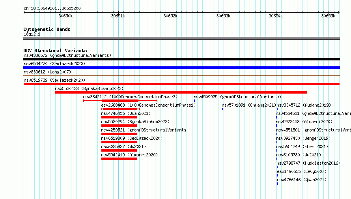Open the nsv6534270 (Sedlazeck2020) label
Screen dimensions: 351x199
point(54,64)
